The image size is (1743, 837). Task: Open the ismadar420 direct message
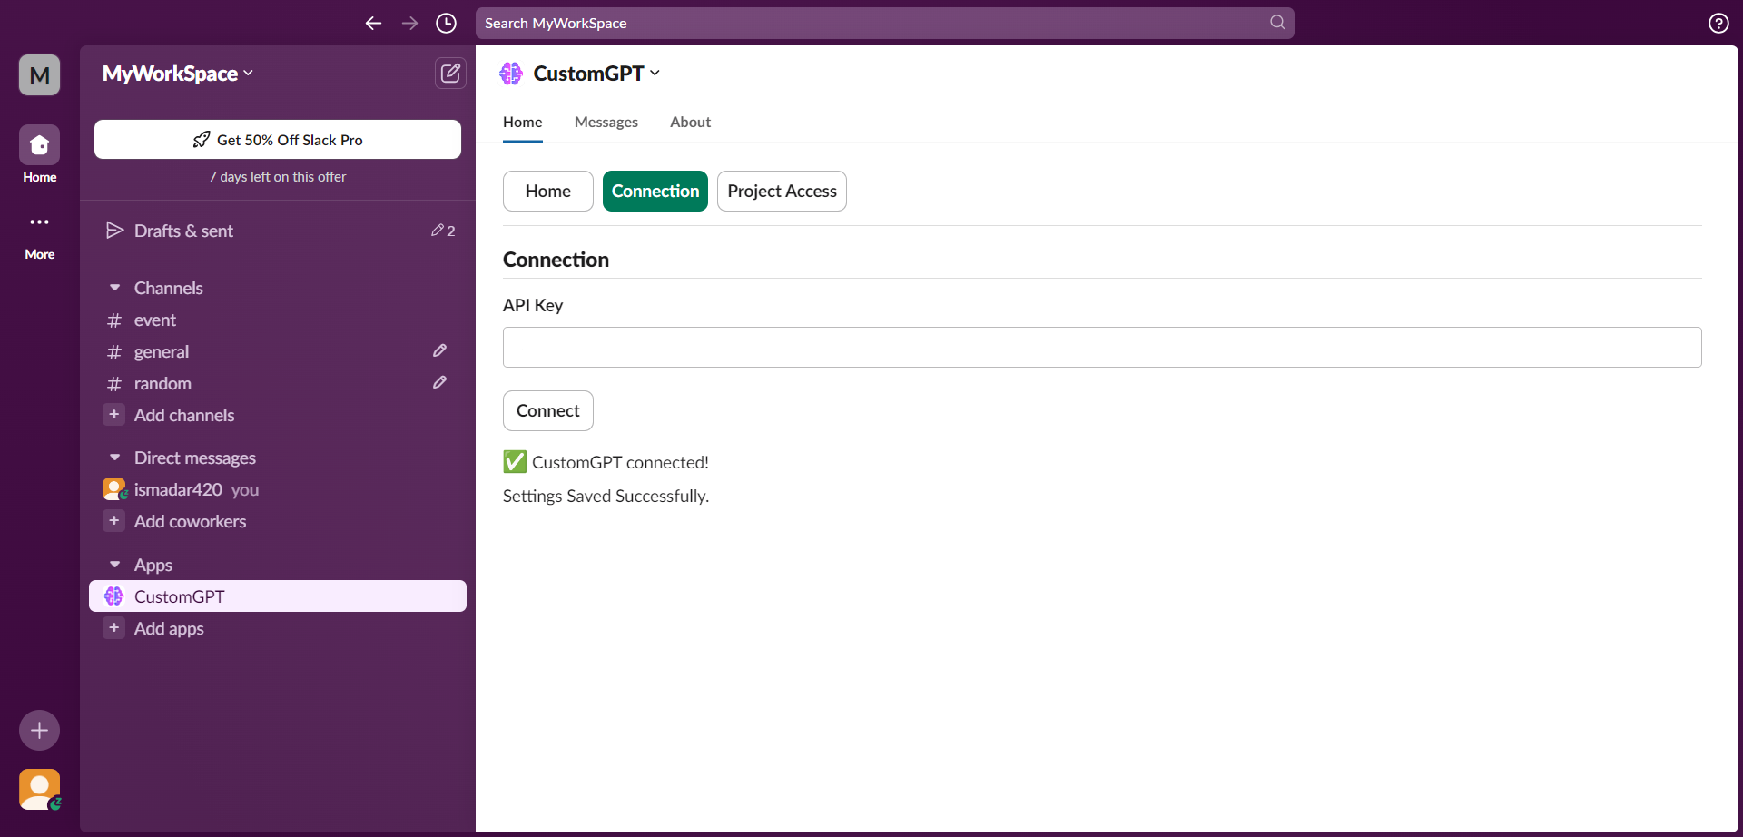pos(278,489)
